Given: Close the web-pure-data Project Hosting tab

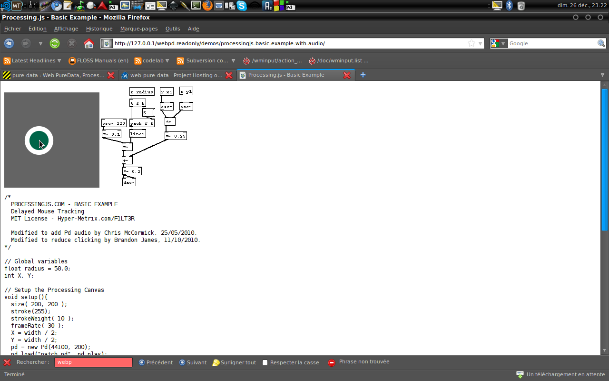Looking at the screenshot, I should coord(229,75).
